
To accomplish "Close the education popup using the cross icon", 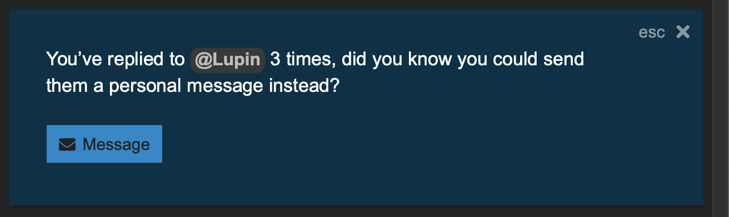I will tap(683, 32).
